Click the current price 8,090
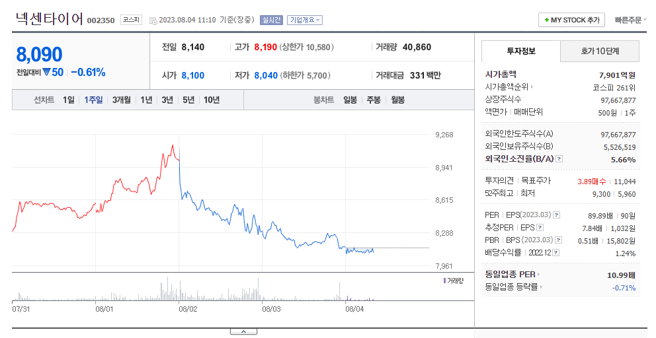The height and width of the screenshot is (338, 656). tap(39, 54)
